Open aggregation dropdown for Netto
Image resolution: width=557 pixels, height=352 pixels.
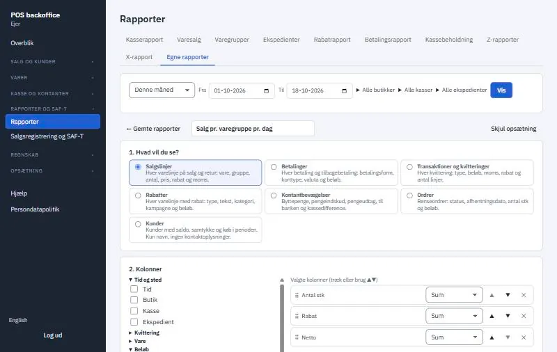(x=454, y=337)
